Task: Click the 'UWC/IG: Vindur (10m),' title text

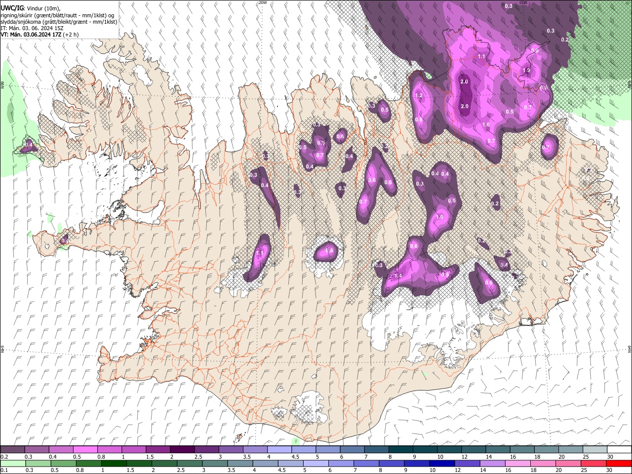Action: tap(30, 8)
